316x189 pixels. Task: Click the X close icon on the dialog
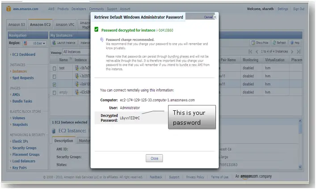click(215, 17)
